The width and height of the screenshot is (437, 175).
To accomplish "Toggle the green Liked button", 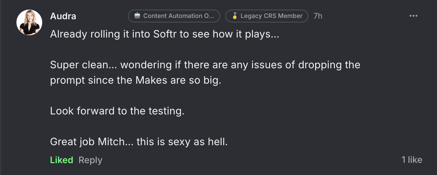I will [x=62, y=160].
